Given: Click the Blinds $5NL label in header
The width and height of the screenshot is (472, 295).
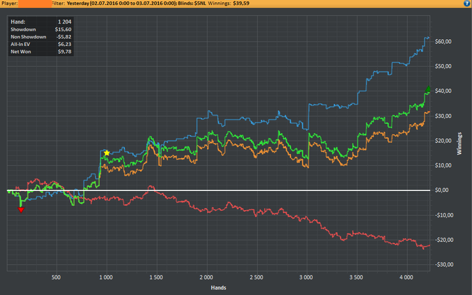Looking at the screenshot, I should [192, 3].
